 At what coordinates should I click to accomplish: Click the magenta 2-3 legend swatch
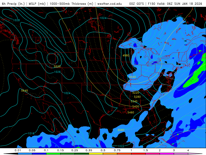pos(167,154)
